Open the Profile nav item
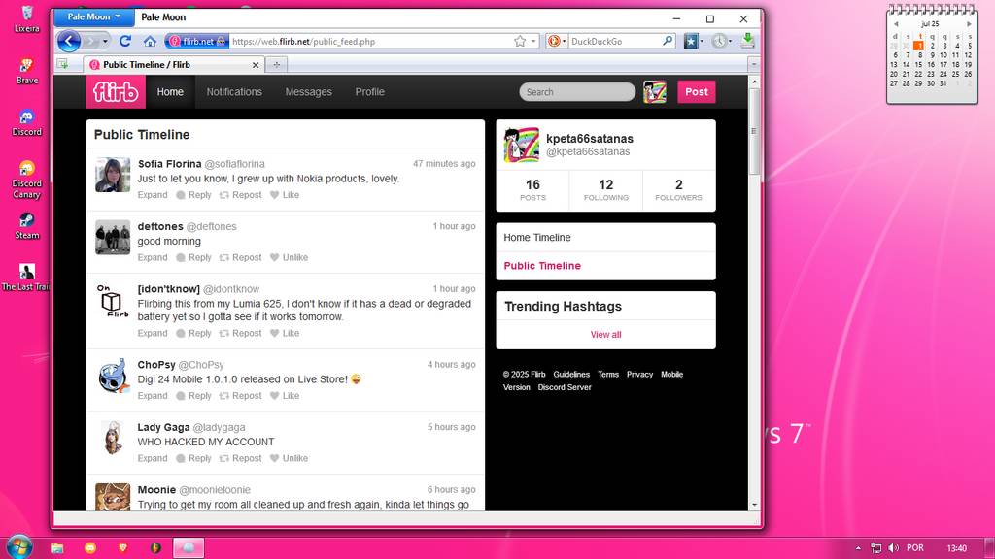The image size is (995, 559). point(370,92)
